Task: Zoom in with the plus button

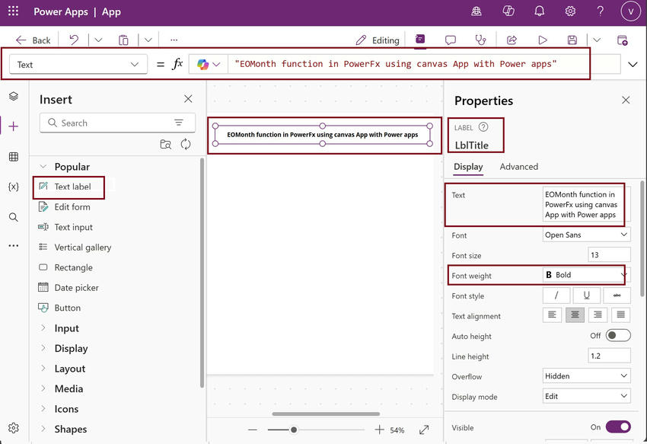Action: pyautogui.click(x=379, y=430)
